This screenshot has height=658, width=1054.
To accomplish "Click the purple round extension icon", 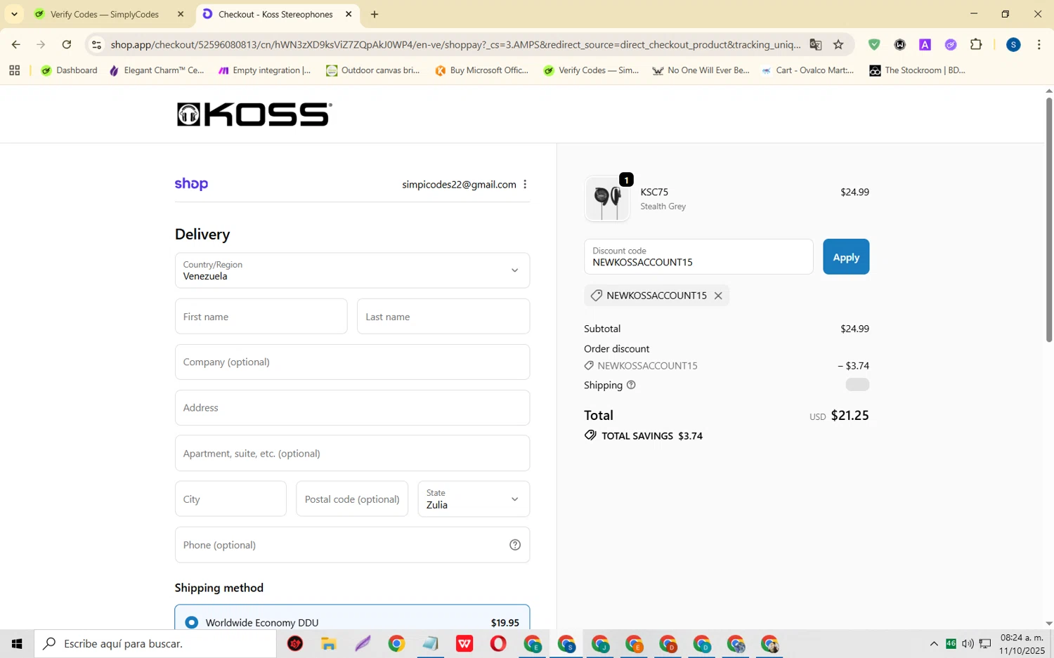I will [x=951, y=45].
